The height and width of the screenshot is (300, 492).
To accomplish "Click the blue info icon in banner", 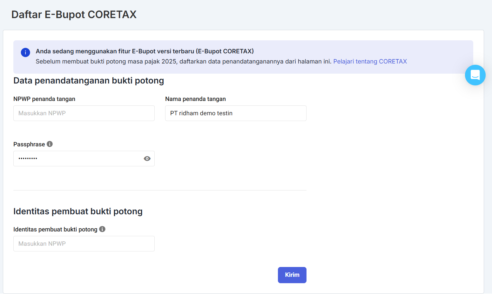I will [x=25, y=52].
